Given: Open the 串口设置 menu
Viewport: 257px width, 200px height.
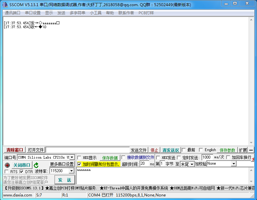Looking at the screenshot, I should [33, 13].
